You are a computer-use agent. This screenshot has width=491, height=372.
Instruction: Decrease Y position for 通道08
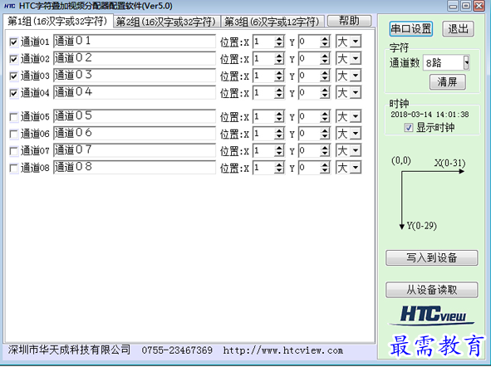click(x=325, y=170)
